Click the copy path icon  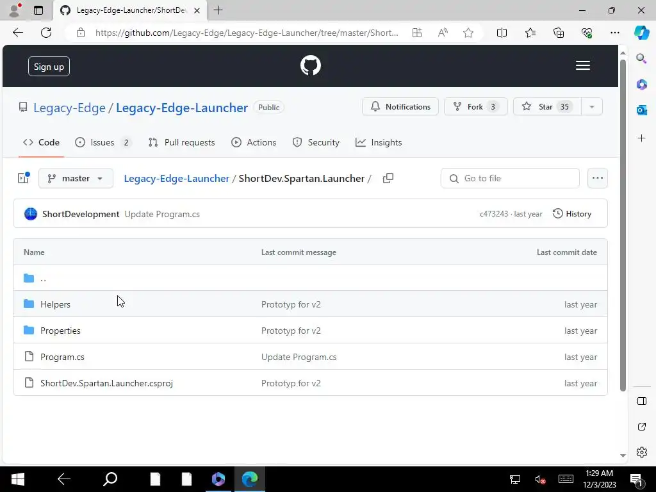point(388,178)
